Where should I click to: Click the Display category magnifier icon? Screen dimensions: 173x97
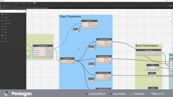tap(2, 17)
